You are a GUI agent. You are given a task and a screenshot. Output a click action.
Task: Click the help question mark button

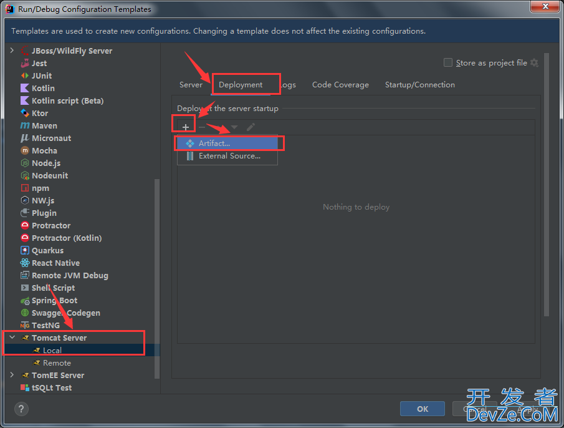21,409
